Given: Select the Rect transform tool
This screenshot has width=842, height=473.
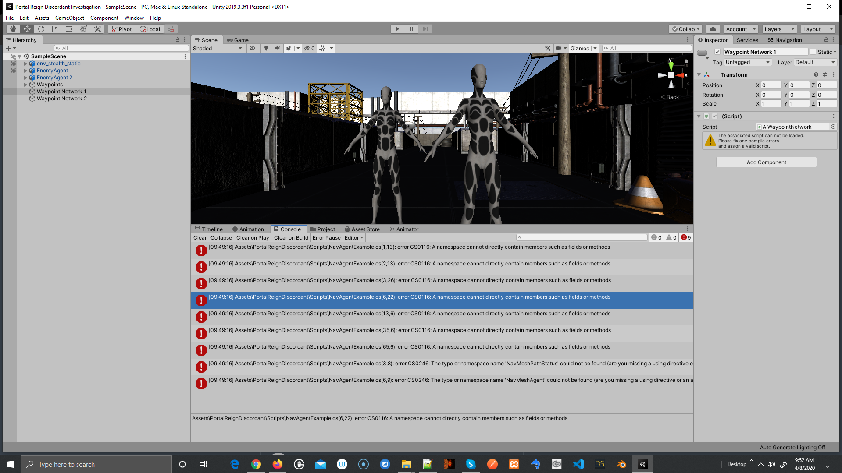Looking at the screenshot, I should tap(69, 28).
